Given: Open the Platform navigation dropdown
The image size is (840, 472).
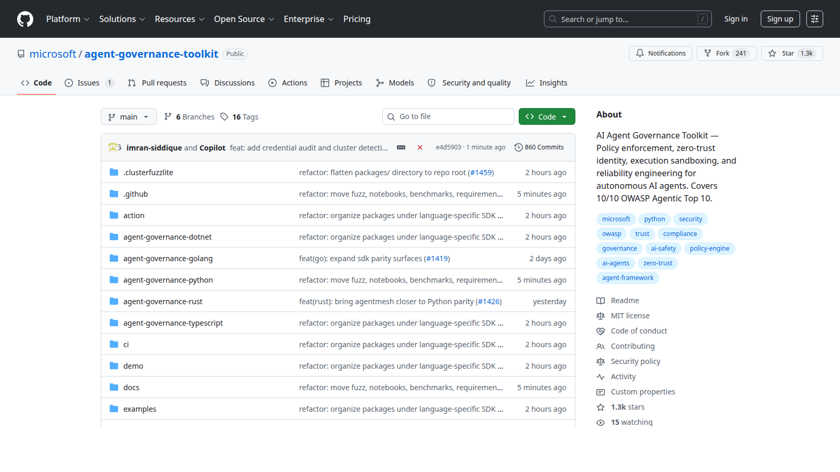Looking at the screenshot, I should tap(68, 19).
